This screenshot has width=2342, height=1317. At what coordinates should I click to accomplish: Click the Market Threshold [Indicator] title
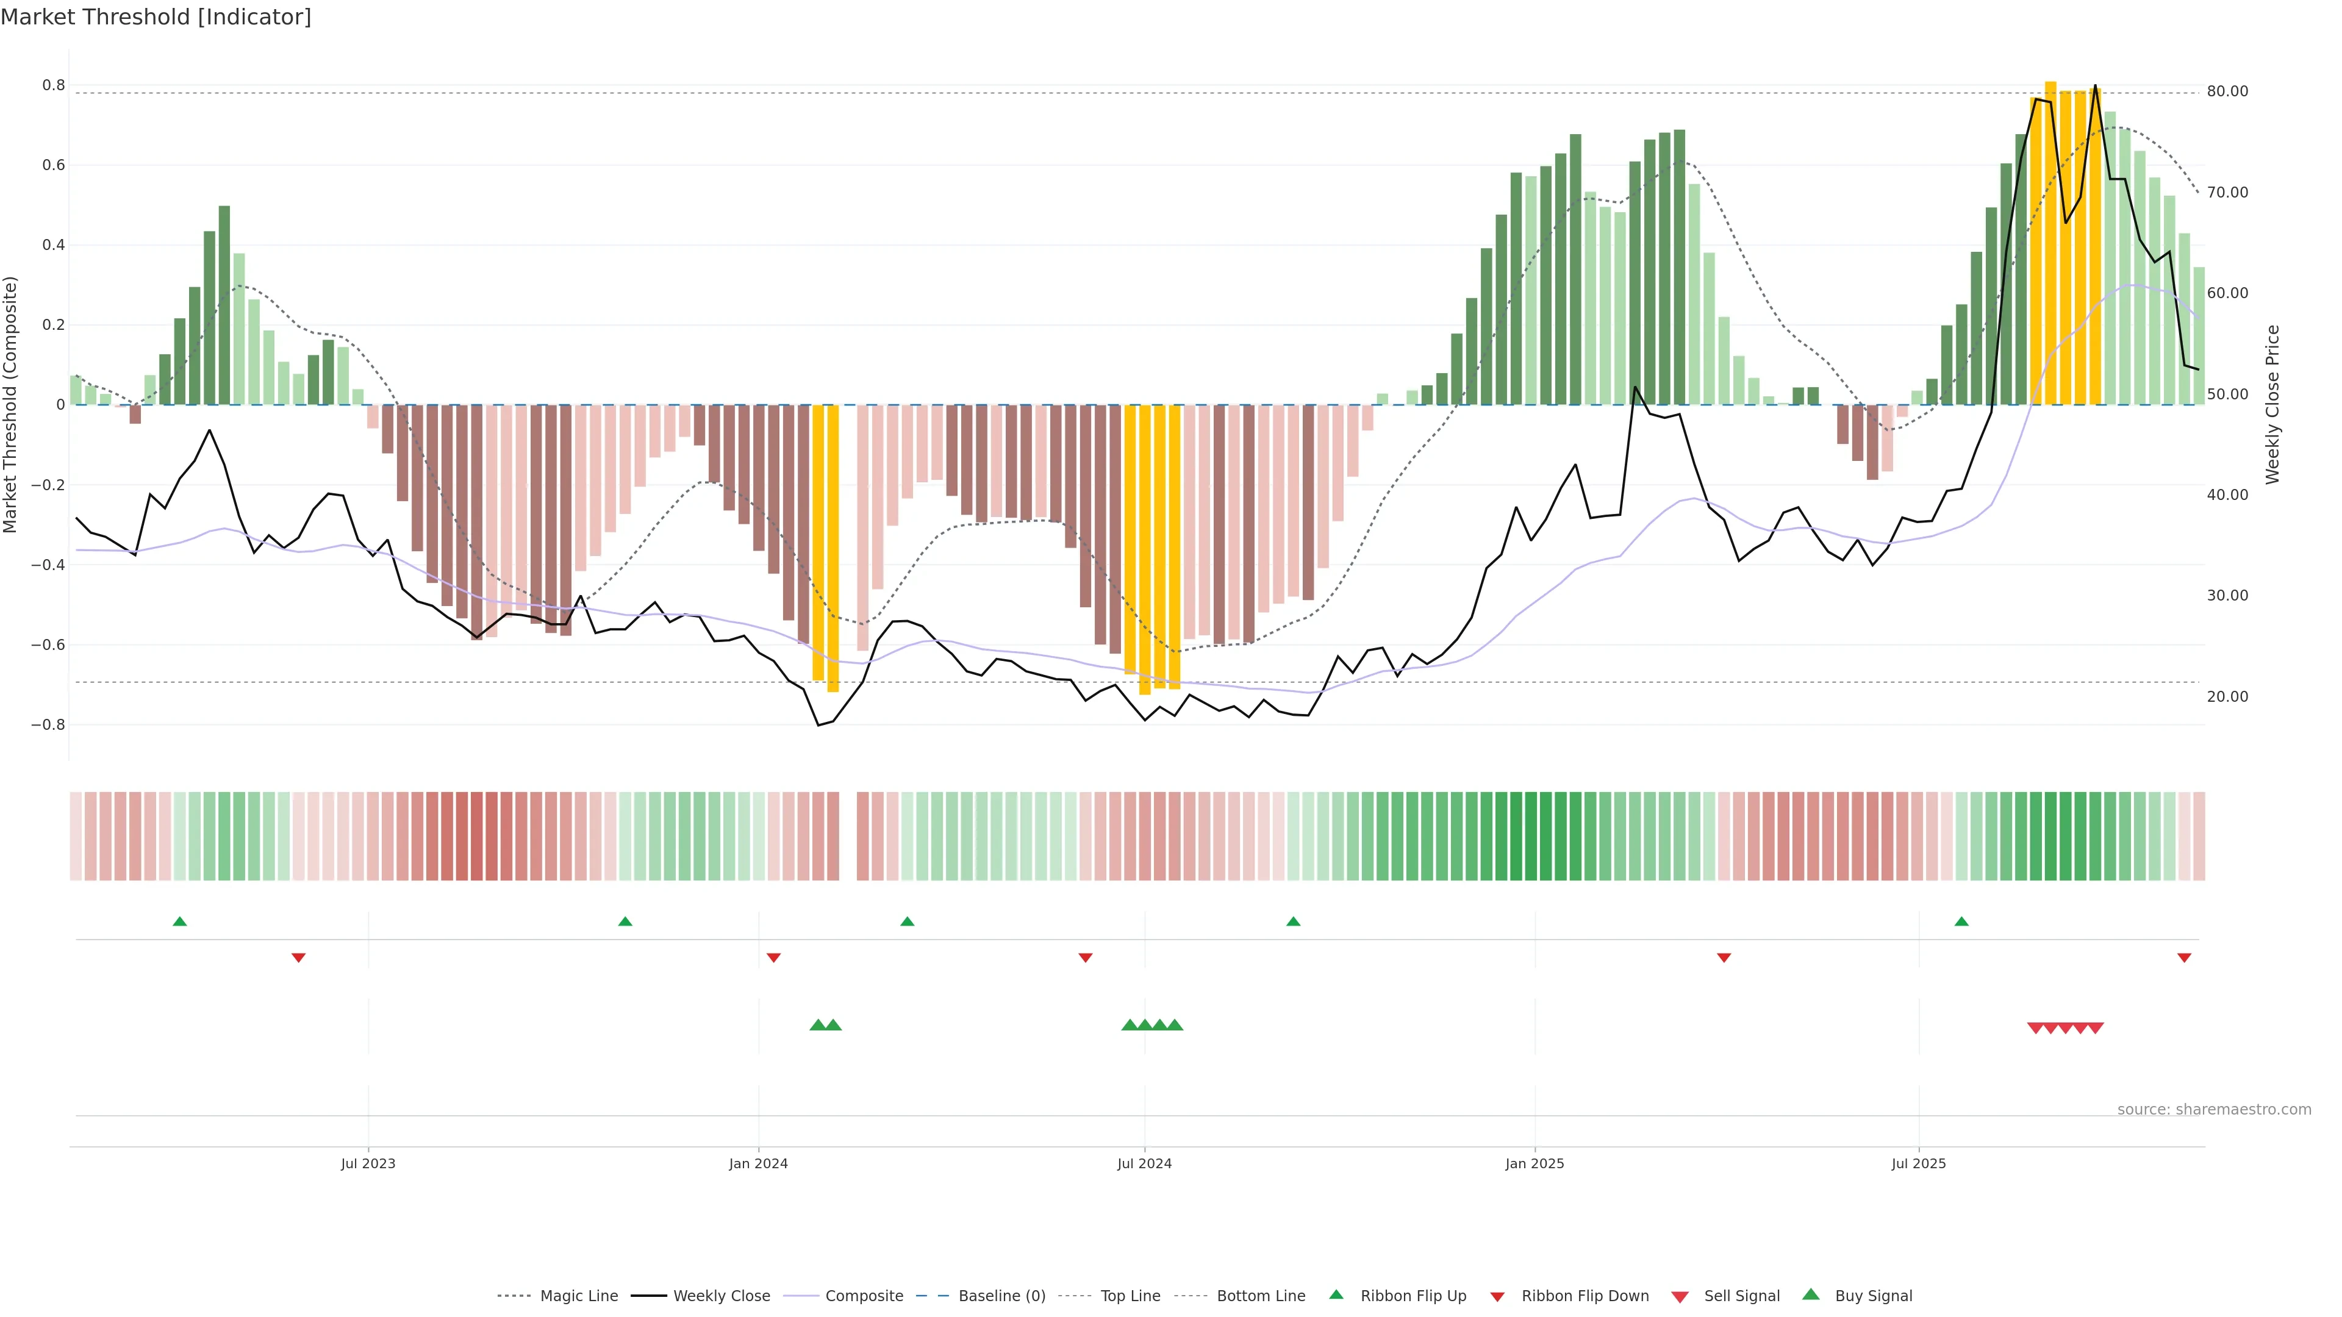pos(156,17)
